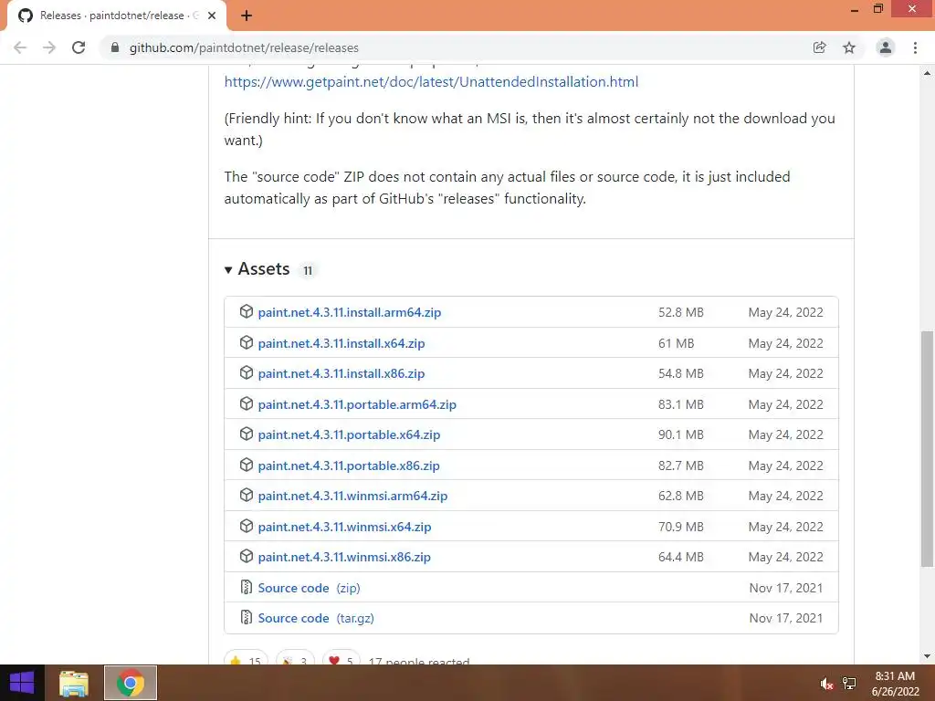Download Source code (zip)

click(x=309, y=589)
